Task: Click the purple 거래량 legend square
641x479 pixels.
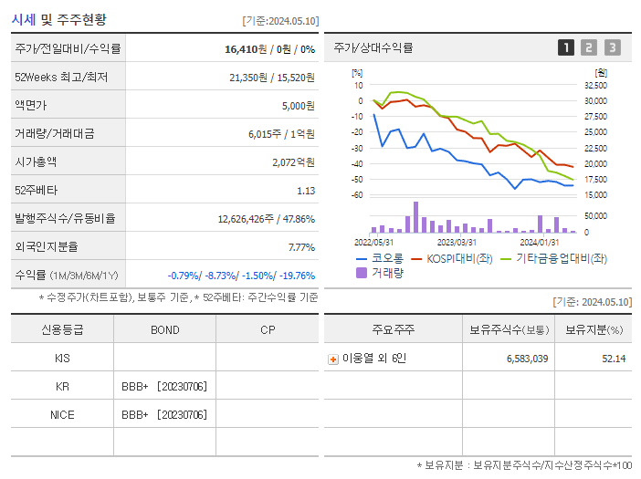Action: coord(362,273)
